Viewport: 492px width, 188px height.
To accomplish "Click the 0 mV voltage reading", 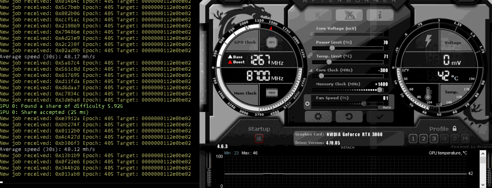I will click(x=452, y=60).
